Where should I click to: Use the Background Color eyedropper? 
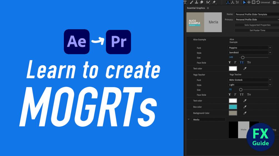[245, 113]
